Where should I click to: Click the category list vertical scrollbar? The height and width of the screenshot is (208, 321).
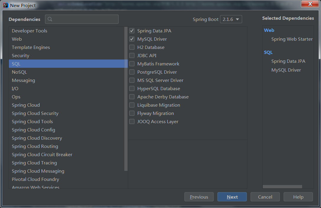coord(126,99)
